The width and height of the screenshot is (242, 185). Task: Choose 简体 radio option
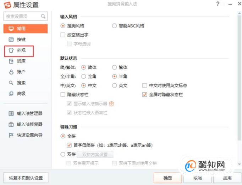(x=83, y=67)
